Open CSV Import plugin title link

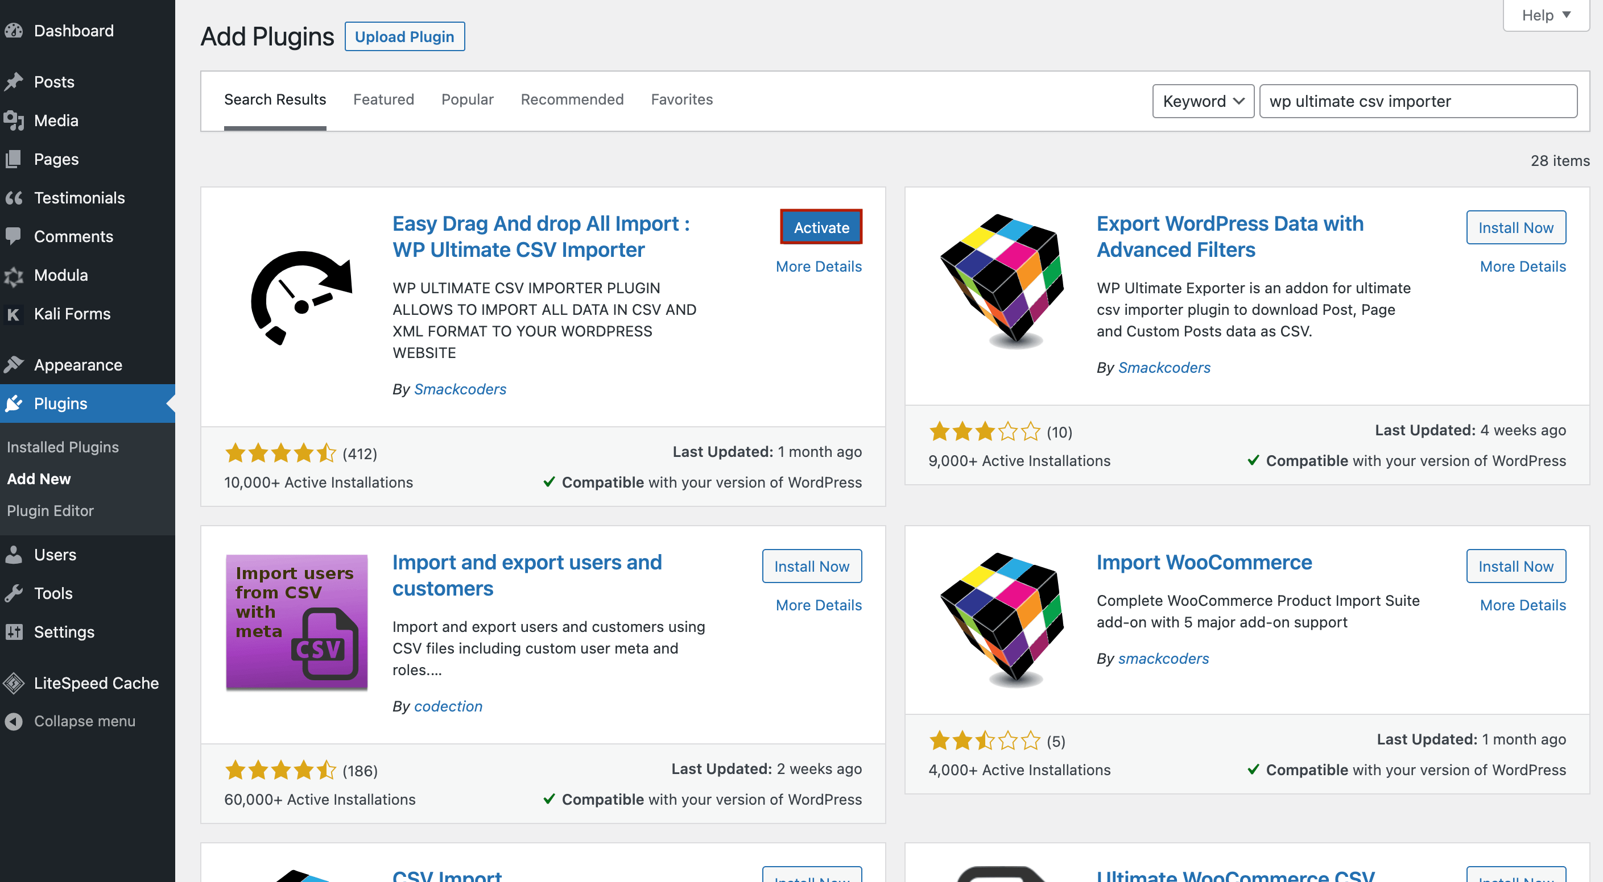tap(447, 875)
